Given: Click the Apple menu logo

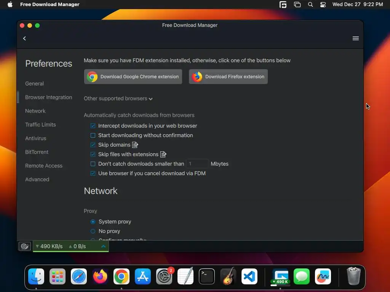Looking at the screenshot, I should click(10, 4).
